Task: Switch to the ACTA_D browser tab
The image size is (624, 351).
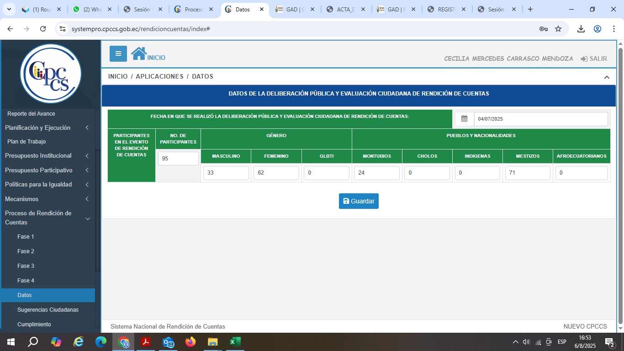Action: click(346, 10)
